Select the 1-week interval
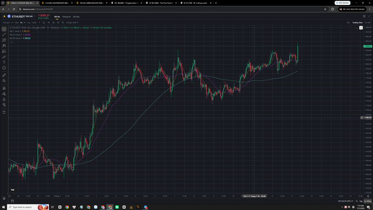 pyautogui.click(x=34, y=22)
